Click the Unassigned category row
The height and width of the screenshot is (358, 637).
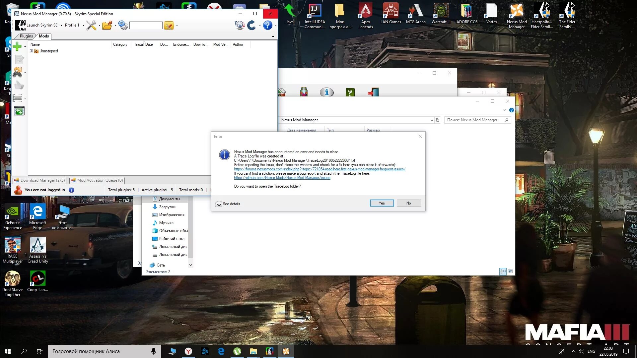point(48,51)
